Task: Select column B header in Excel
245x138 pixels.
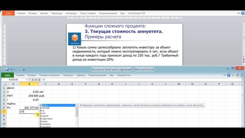Action: click(29, 84)
